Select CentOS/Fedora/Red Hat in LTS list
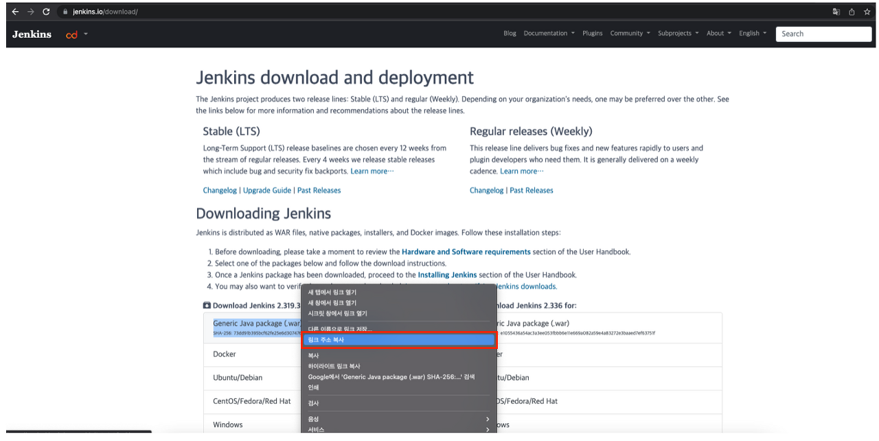 click(252, 401)
